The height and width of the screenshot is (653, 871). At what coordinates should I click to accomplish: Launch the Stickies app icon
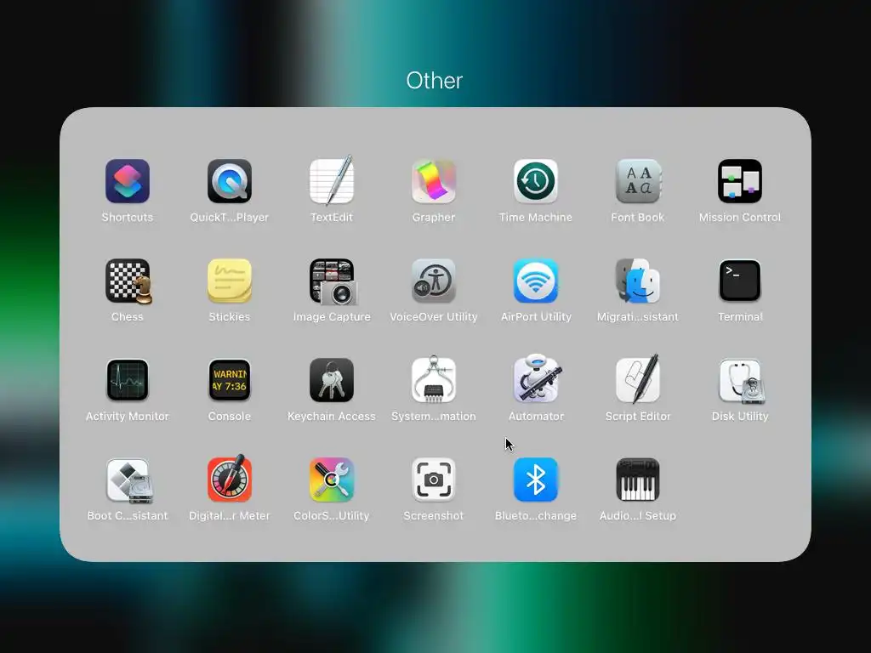(x=230, y=281)
